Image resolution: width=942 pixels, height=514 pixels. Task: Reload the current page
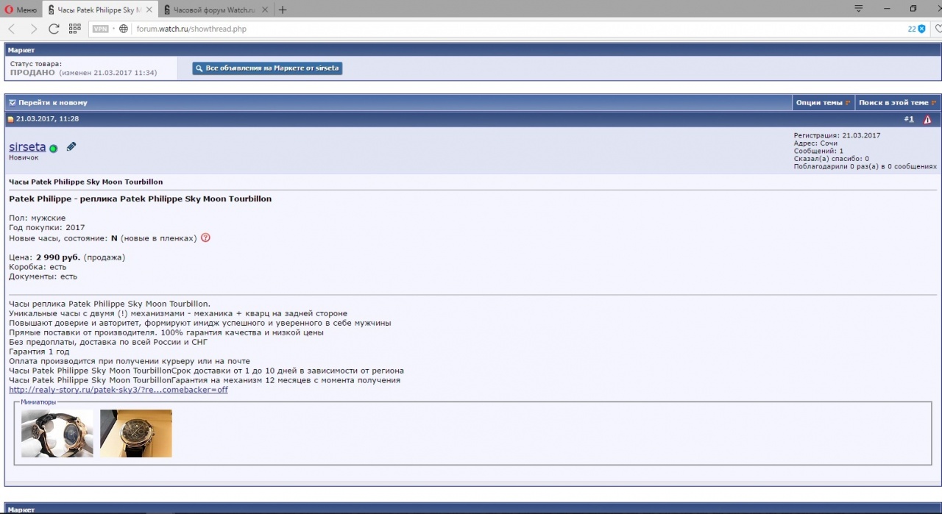(x=54, y=29)
